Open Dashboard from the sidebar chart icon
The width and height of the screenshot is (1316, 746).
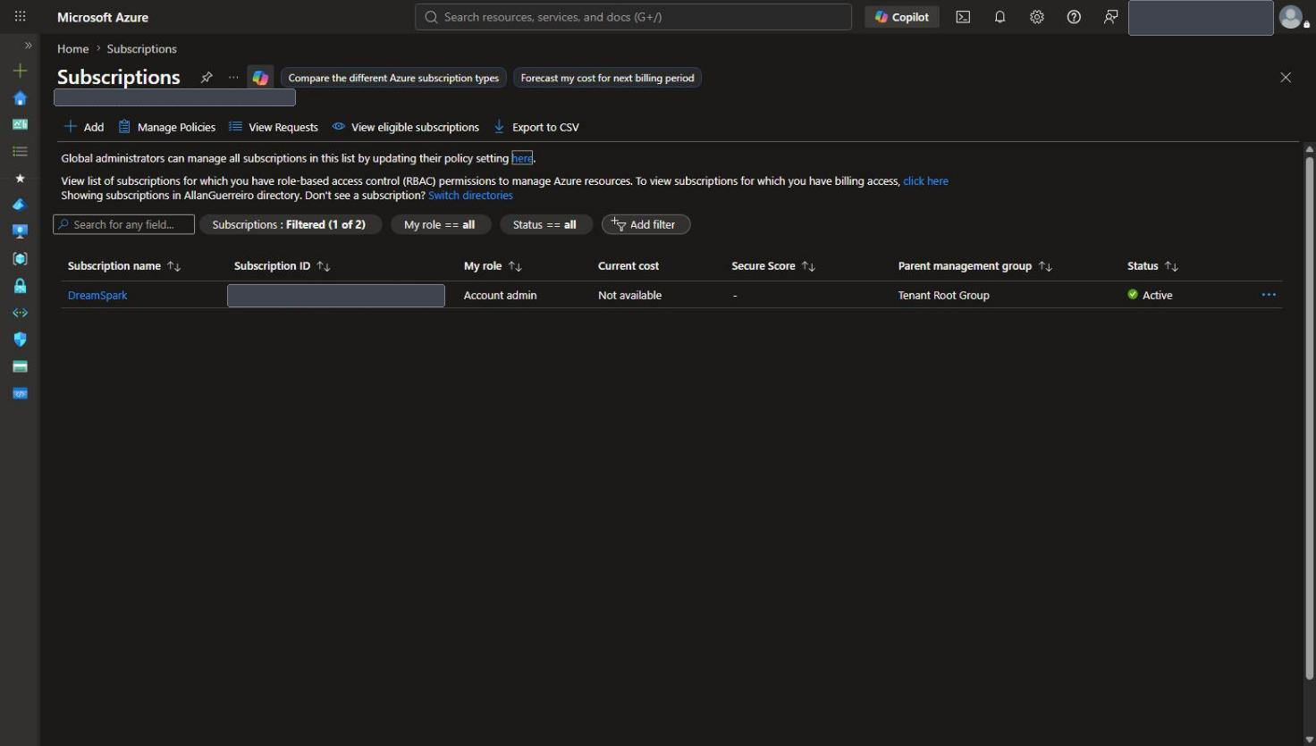point(20,124)
